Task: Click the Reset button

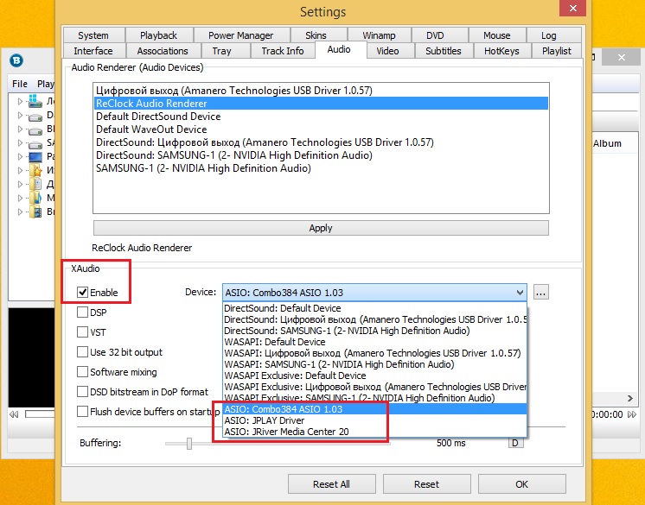Action: (x=426, y=484)
